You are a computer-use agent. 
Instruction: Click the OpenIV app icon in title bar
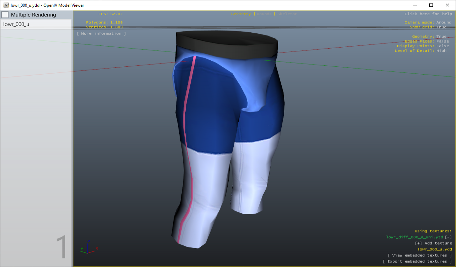(x=6, y=5)
